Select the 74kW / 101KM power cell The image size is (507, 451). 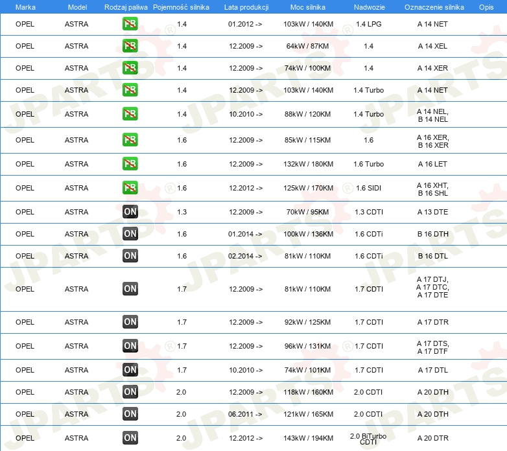point(307,370)
